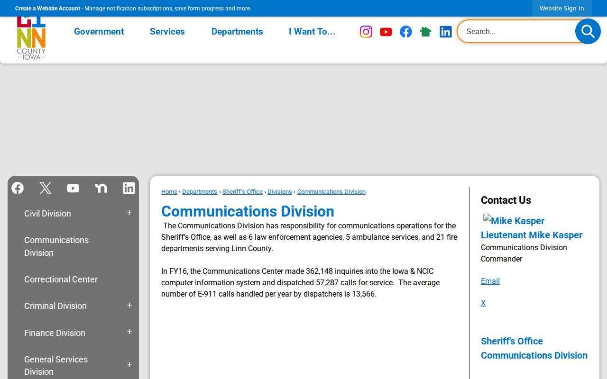Open the Departments menu
Viewport: 607px width, 379px height.
[x=237, y=32]
